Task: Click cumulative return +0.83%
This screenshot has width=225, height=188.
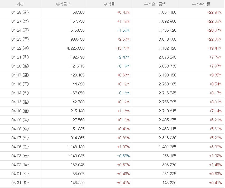Action: (216, 174)
